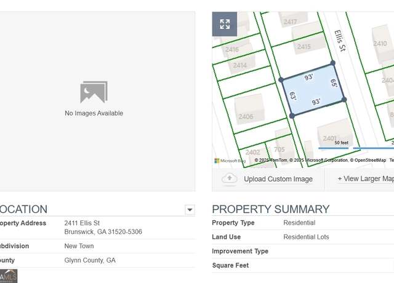Image resolution: width=394 pixels, height=283 pixels.
Task: Click the bottom-left corner node of highlighted parcel
Action: pos(292,116)
